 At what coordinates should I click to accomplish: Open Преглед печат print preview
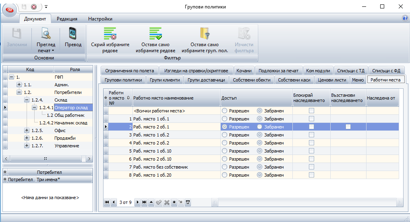46,34
